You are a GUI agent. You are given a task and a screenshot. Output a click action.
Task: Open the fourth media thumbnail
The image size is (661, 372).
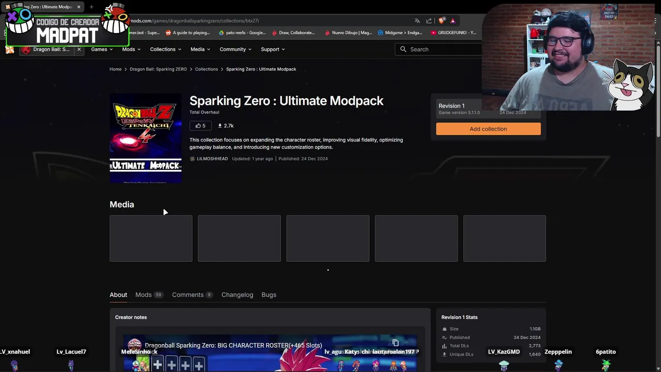coord(416,238)
